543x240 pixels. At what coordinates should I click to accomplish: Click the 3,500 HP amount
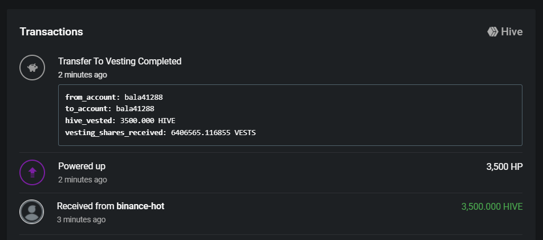tap(505, 166)
